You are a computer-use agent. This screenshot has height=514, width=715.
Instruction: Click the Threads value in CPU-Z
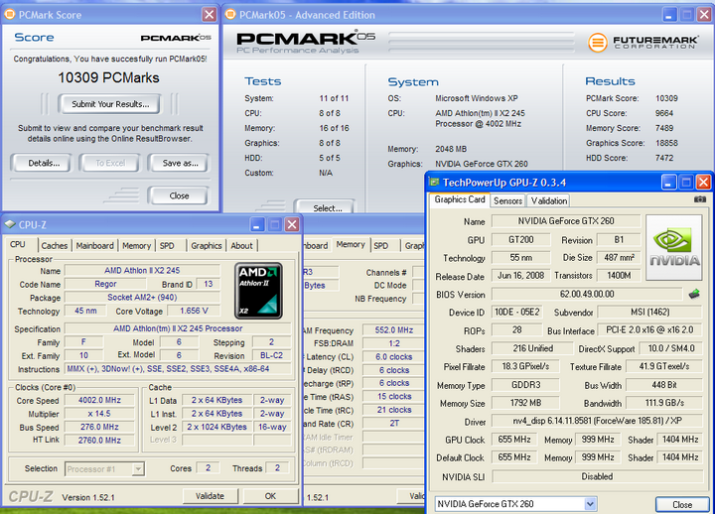[277, 468]
